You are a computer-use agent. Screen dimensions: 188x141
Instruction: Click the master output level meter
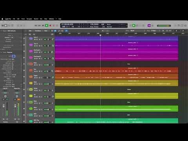(x=164, y=25)
